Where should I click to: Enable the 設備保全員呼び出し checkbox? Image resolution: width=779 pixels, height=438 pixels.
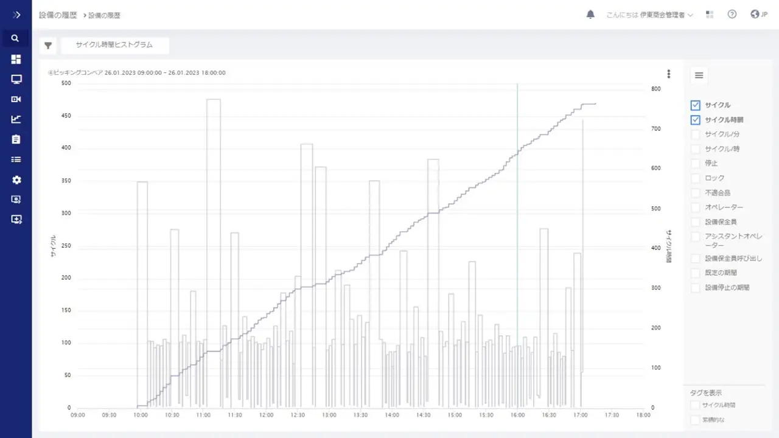[696, 259]
